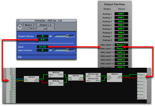Click the Output 3-4 field
The width and height of the screenshot is (155, 106).
tap(42, 40)
